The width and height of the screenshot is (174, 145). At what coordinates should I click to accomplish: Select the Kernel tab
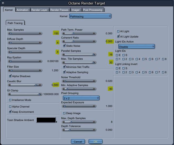tap(9, 10)
